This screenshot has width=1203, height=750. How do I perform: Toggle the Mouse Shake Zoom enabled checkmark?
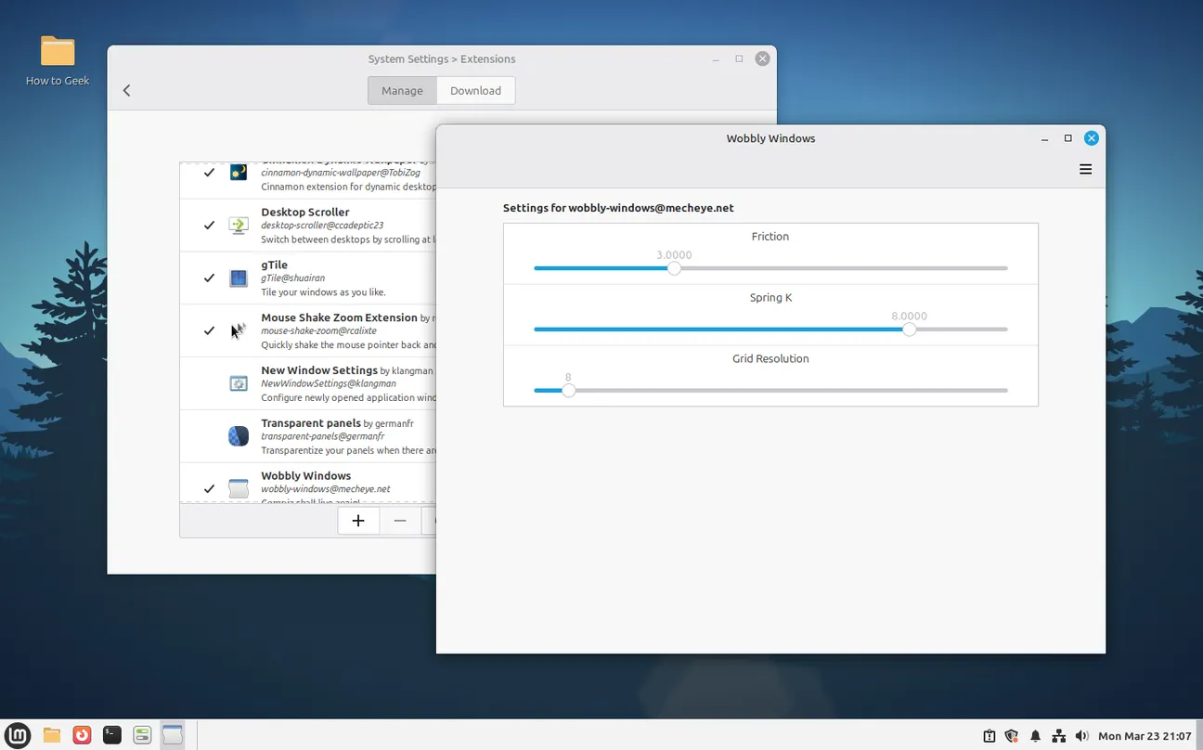[x=209, y=330]
